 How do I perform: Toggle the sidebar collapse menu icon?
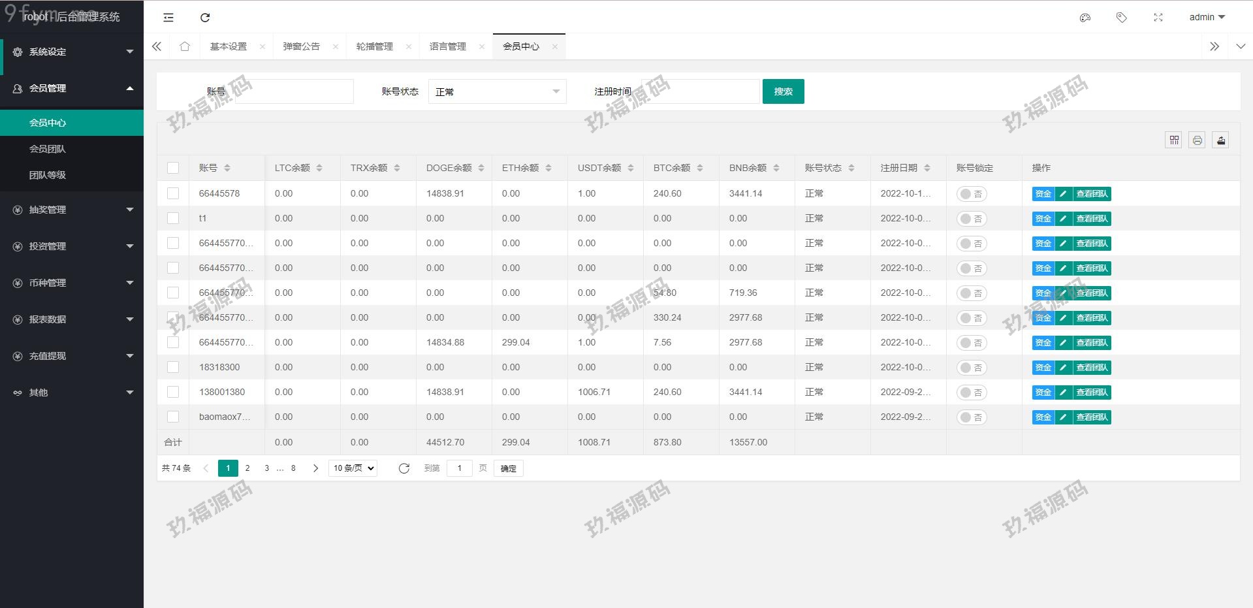point(168,18)
